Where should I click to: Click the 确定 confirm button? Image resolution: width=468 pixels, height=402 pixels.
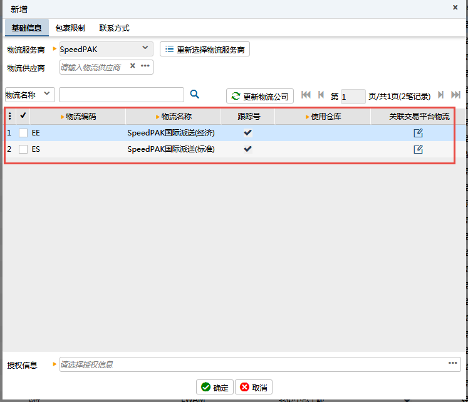click(215, 388)
